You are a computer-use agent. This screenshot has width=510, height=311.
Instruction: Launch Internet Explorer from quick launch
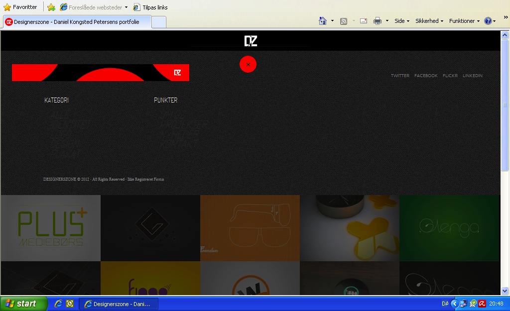58,304
